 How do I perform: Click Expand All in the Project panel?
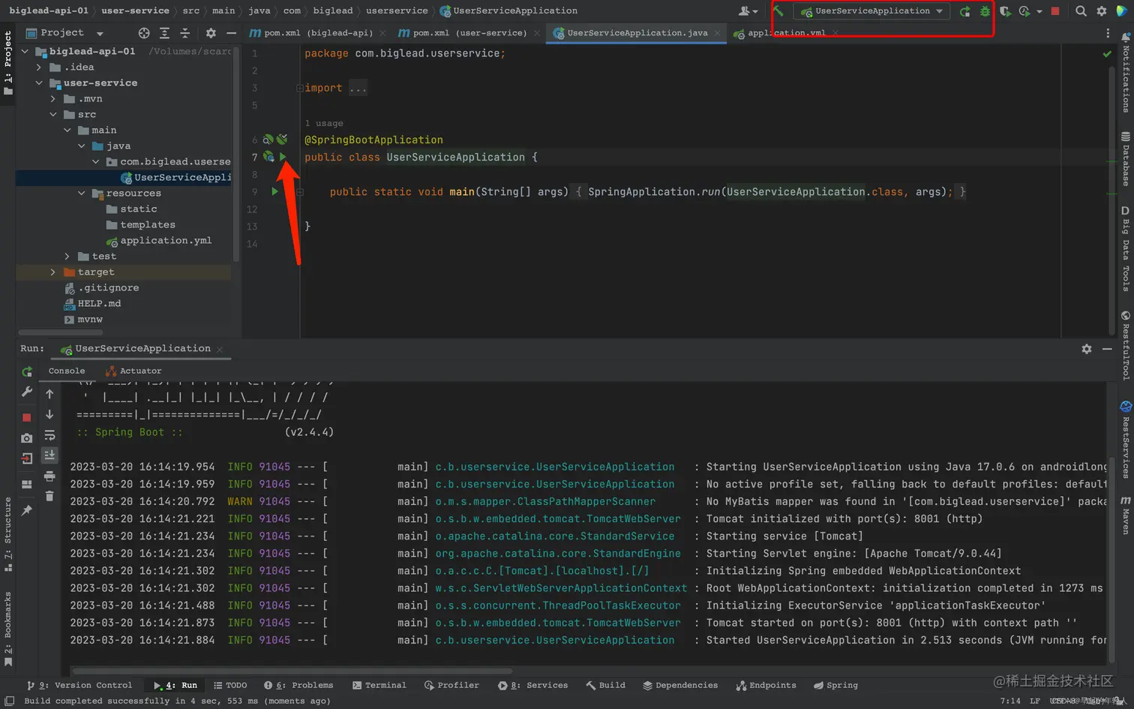click(x=164, y=33)
